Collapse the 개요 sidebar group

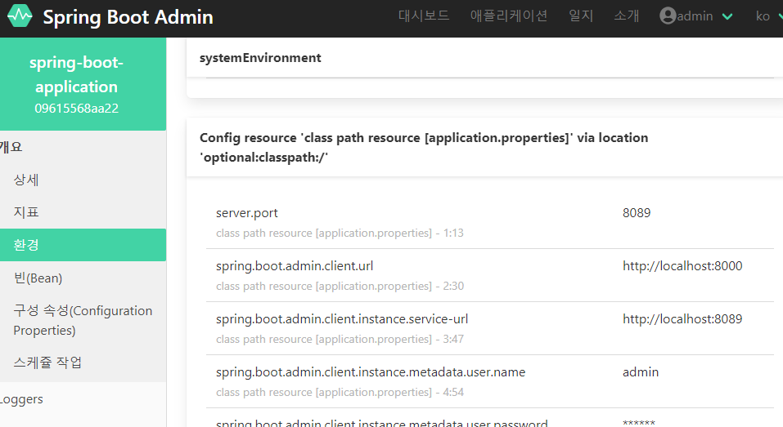(83, 147)
